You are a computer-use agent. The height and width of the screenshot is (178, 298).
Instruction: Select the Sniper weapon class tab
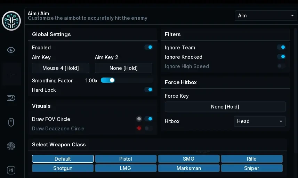[252, 168]
